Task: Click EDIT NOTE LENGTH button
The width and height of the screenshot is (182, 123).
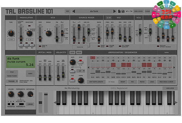Action: click(96, 82)
